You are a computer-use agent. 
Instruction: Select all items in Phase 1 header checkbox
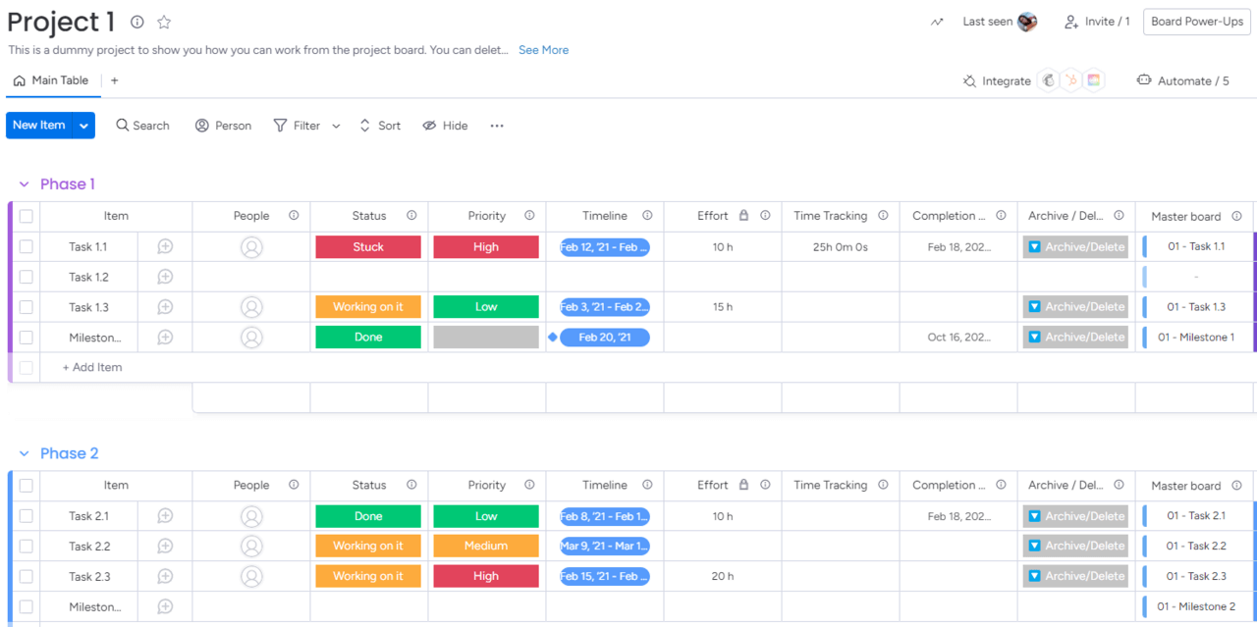27,216
